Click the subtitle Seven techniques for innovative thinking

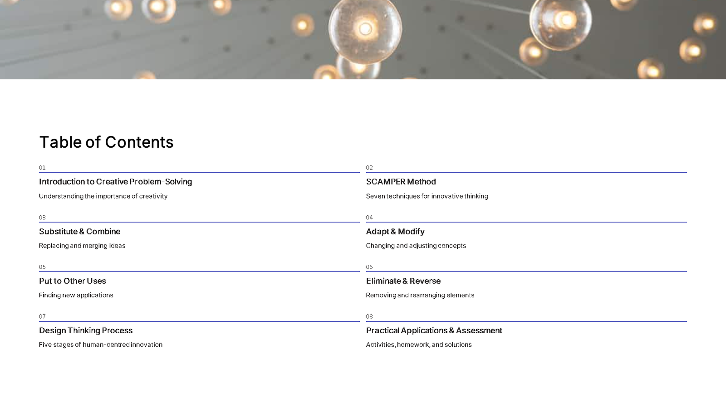pyautogui.click(x=427, y=196)
